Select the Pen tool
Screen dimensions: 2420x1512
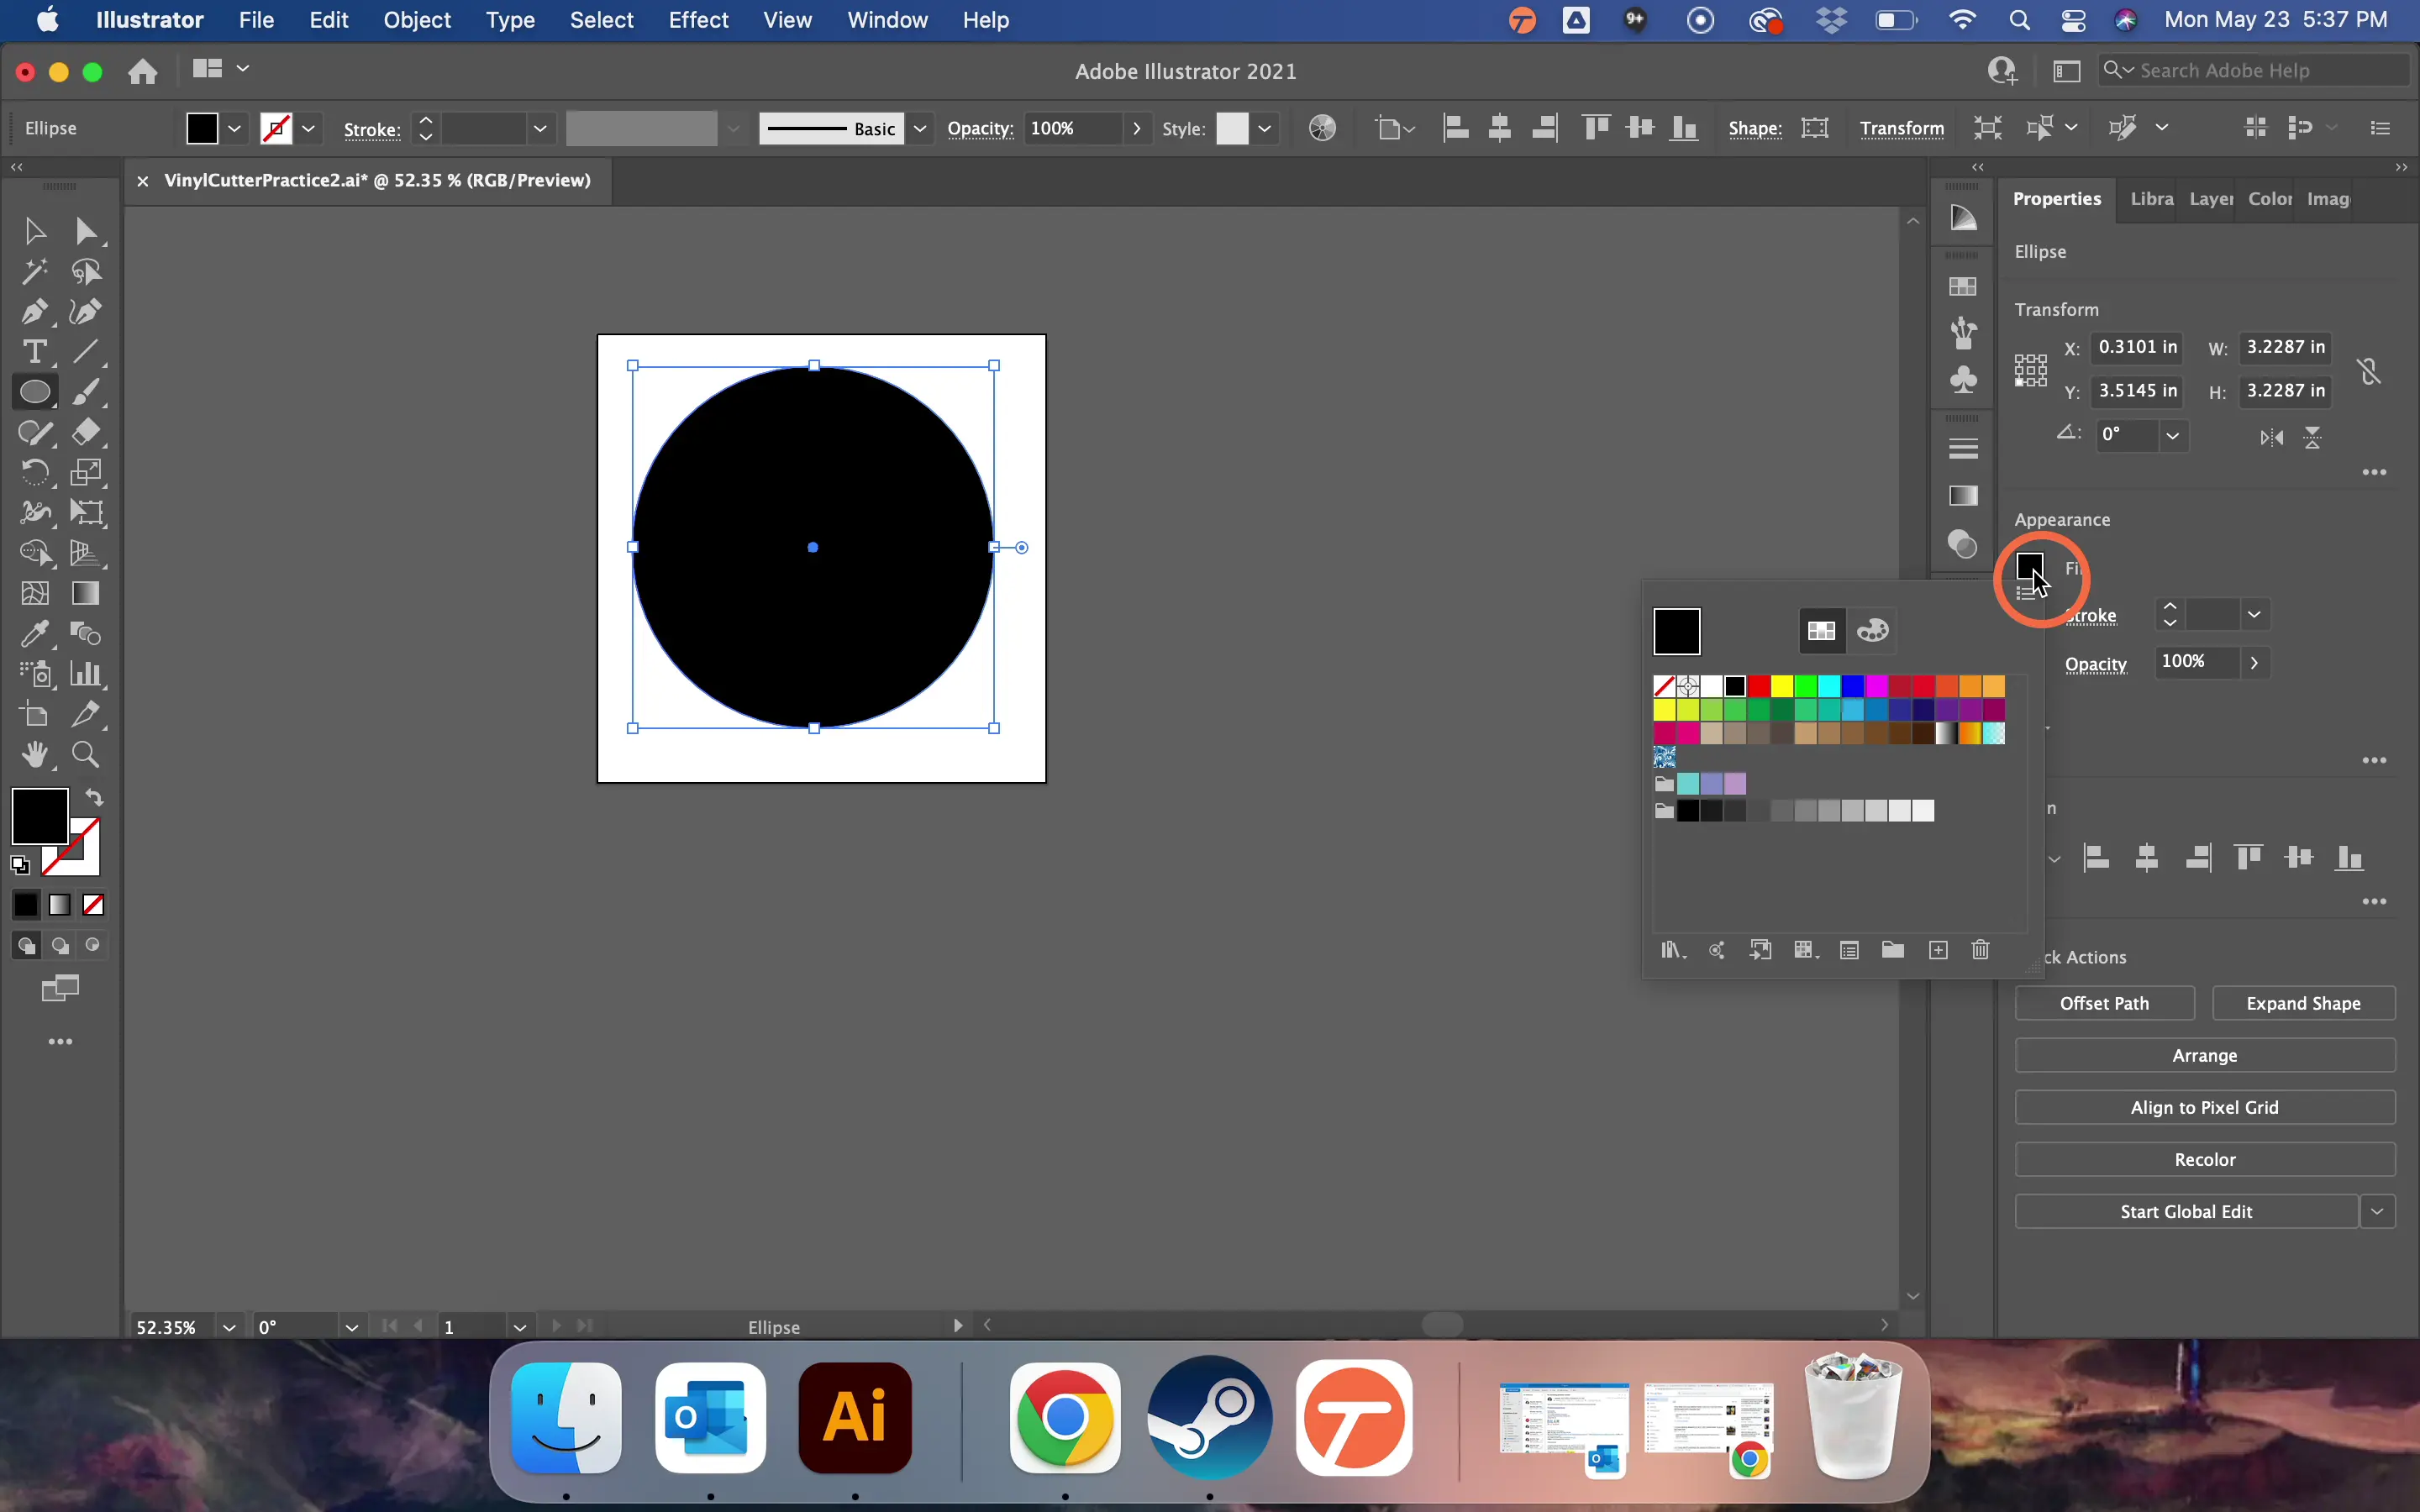point(35,312)
